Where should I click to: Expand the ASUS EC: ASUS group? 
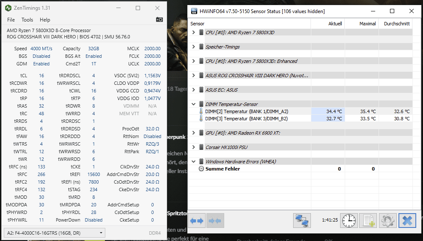[193, 90]
